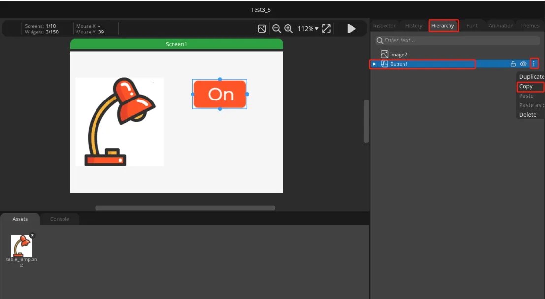Open the 112% zoom level dropdown

[308, 29]
